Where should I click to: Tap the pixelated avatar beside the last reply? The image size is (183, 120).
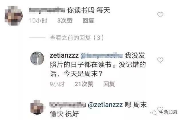point(37,107)
